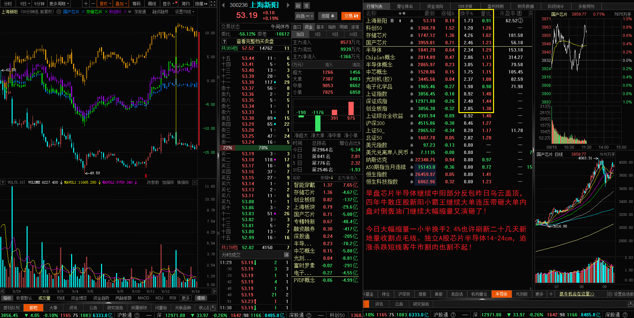Toggle 筹码 chip distribution
This screenshot has width=634, height=318.
[136, 4]
